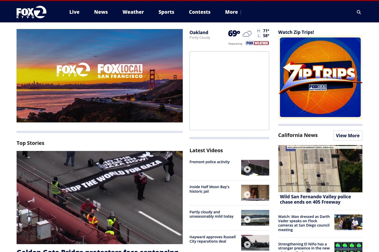Go to the Sports section

(166, 12)
